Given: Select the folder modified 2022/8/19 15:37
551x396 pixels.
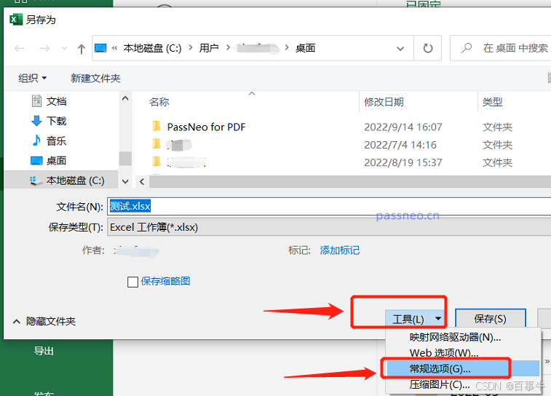Looking at the screenshot, I should click(x=186, y=162).
